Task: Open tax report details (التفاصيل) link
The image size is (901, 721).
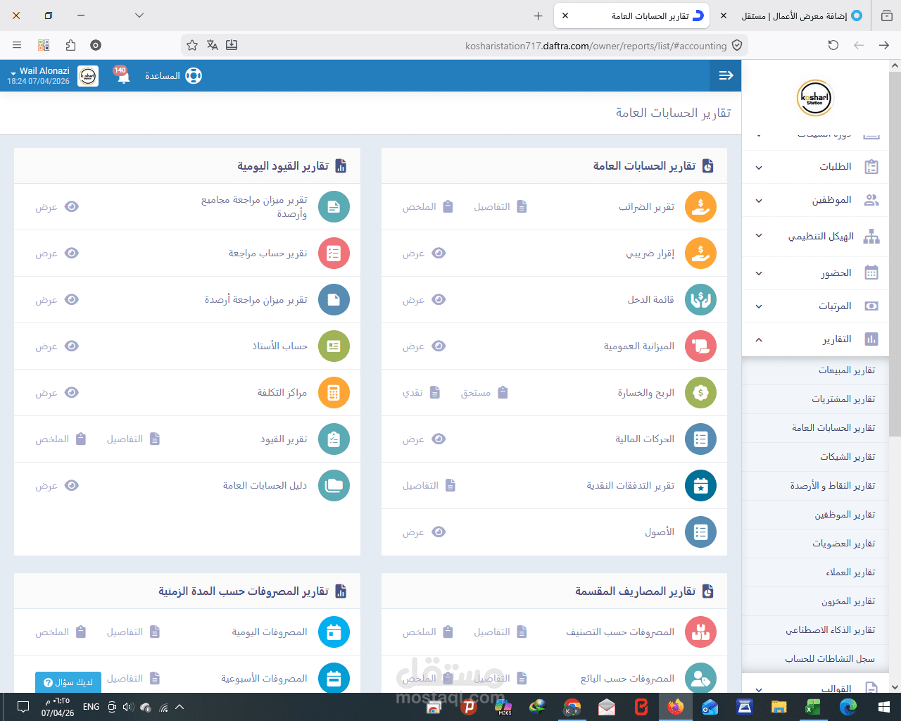Action: point(500,207)
